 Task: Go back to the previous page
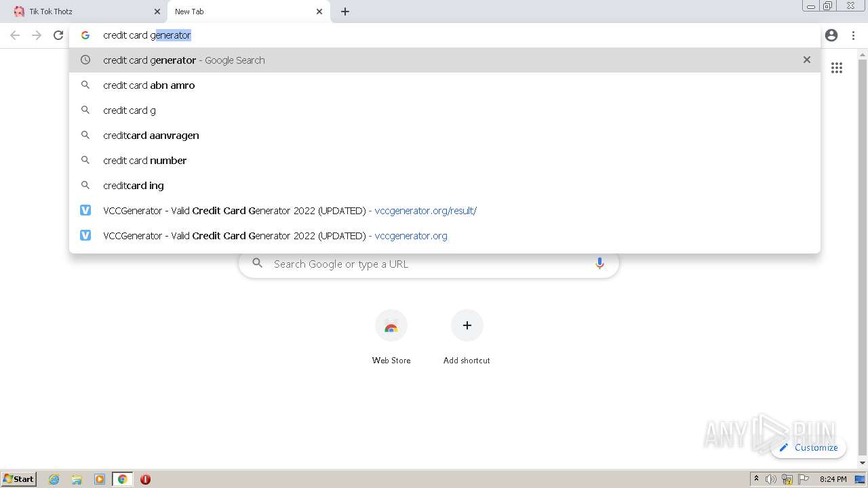pyautogui.click(x=15, y=35)
